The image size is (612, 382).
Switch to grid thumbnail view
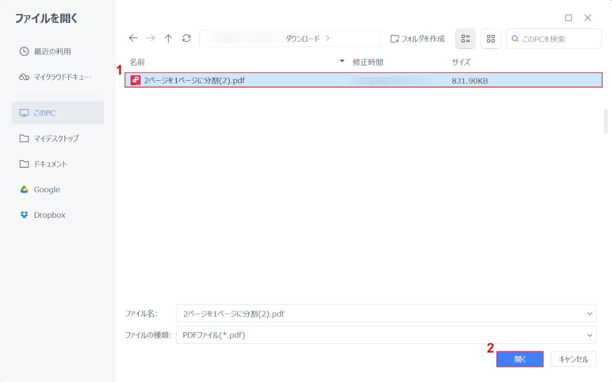coord(491,39)
